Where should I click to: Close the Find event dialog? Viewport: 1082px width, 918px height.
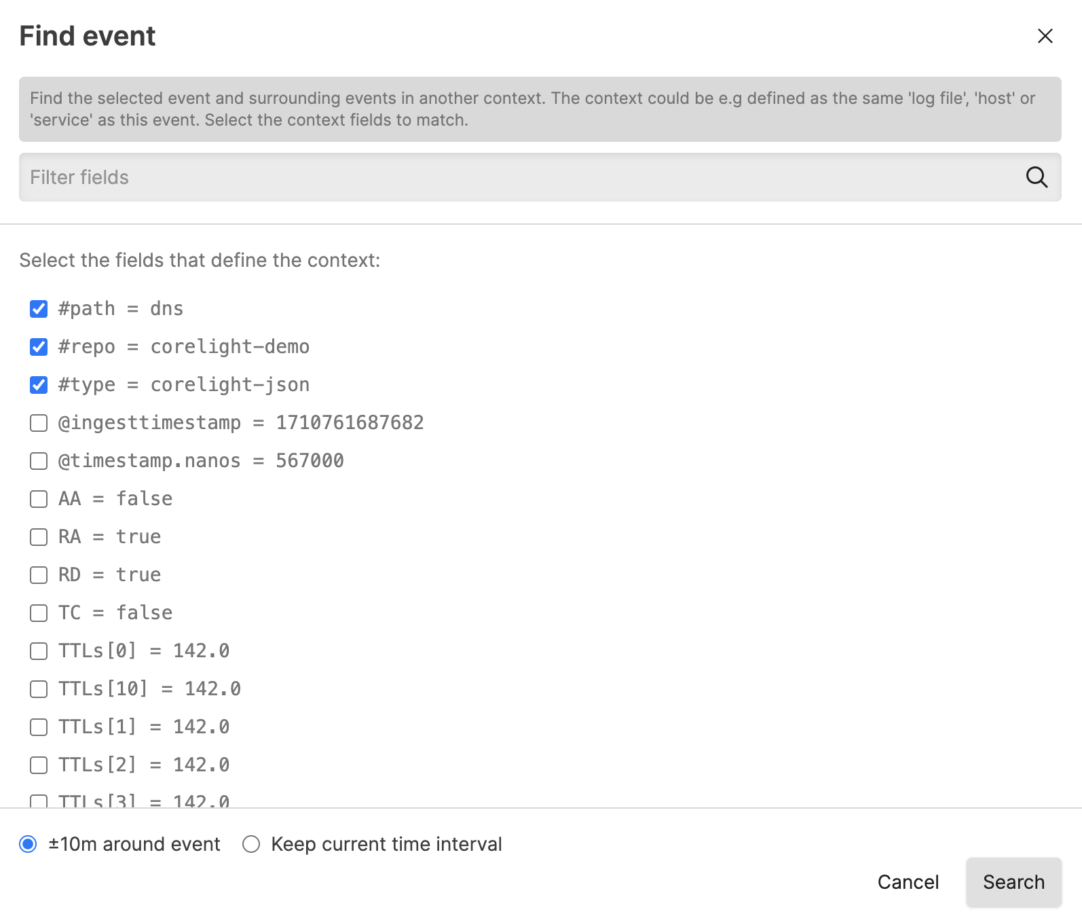1045,36
